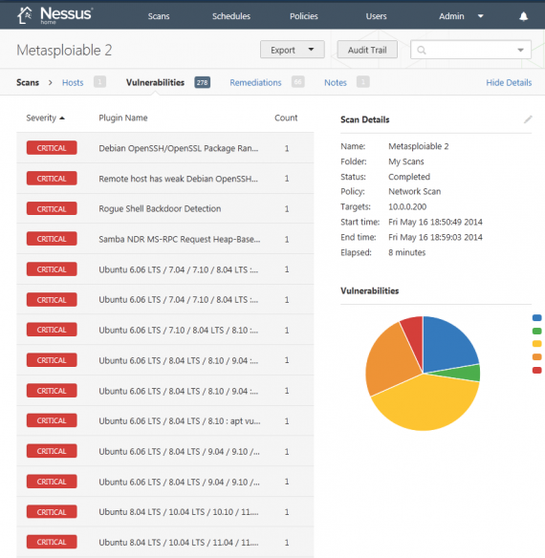Open the Policies menu
Viewport: 545px width, 558px height.
pyautogui.click(x=303, y=16)
